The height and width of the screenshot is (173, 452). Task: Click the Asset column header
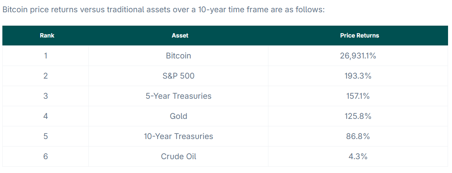coord(180,36)
